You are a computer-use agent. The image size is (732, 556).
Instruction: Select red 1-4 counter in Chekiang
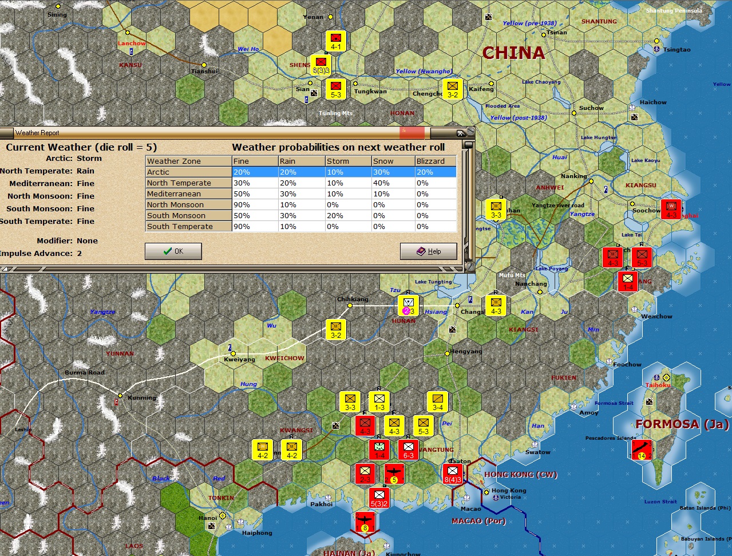point(628,282)
